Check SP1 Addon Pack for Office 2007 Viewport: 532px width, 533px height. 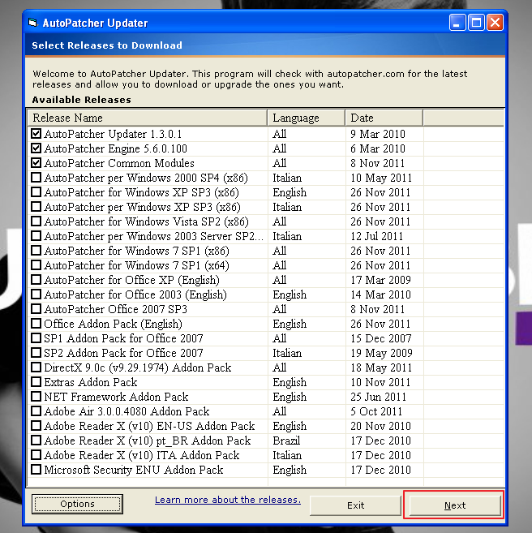(x=36, y=338)
